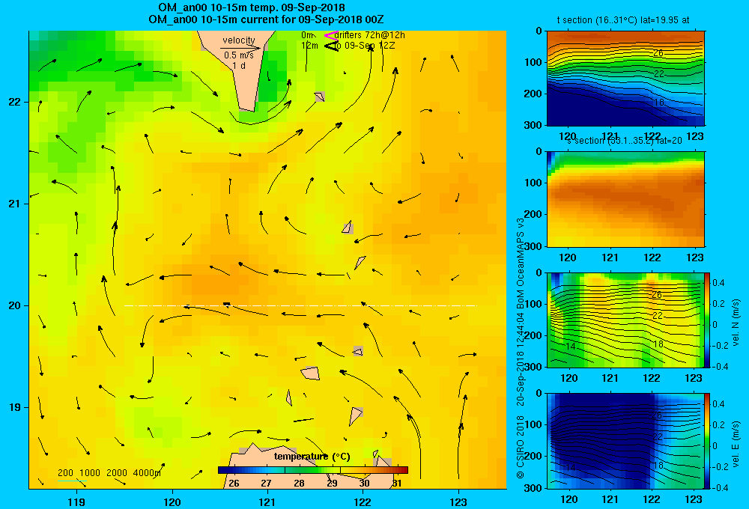Click the -0.4 tick on vel. E colorbar
This screenshot has width=749, height=509.
[x=719, y=487]
